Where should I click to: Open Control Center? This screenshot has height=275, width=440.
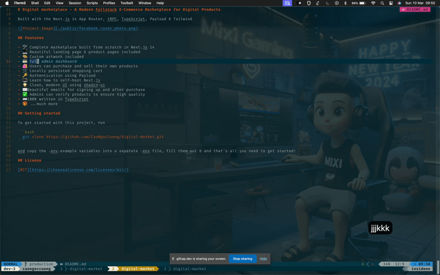point(391,3)
